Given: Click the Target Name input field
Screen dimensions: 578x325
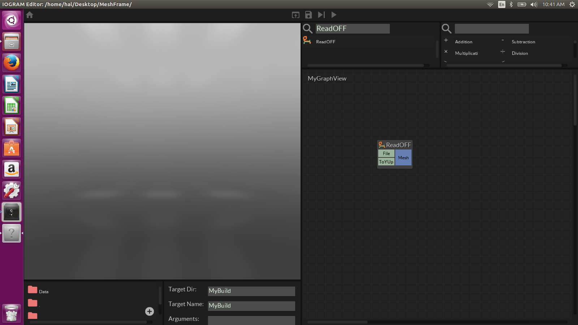Looking at the screenshot, I should pos(251,306).
